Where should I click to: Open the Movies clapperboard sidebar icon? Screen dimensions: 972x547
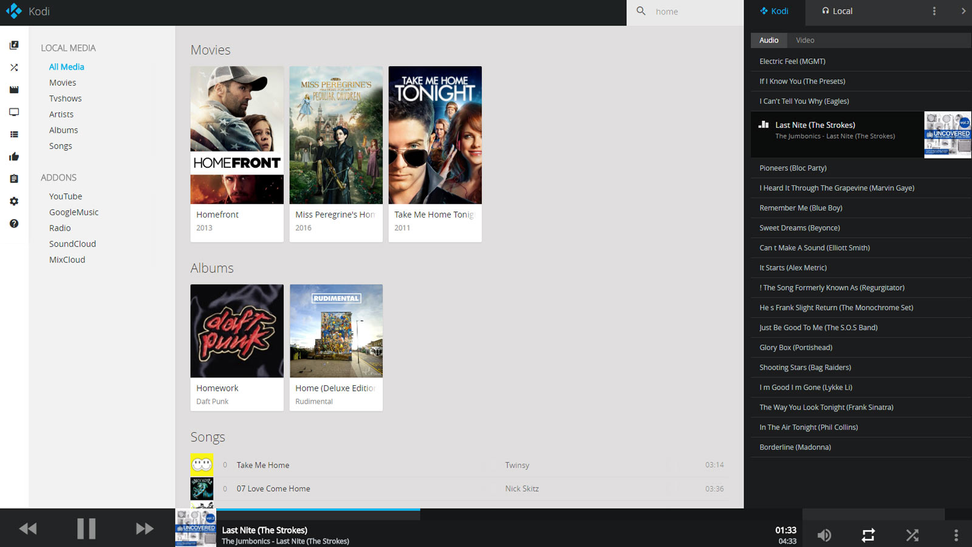pyautogui.click(x=14, y=90)
